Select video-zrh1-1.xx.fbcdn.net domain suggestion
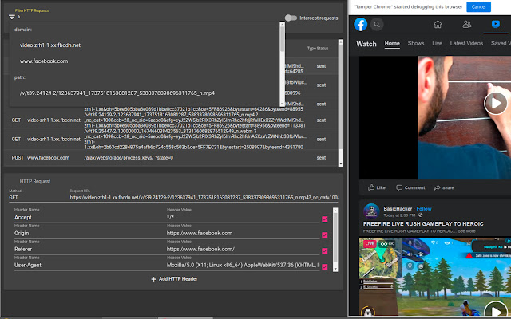Image resolution: width=511 pixels, height=319 pixels. (50, 47)
